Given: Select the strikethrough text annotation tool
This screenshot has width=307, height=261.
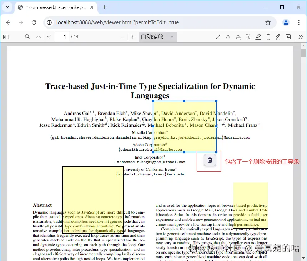Looking at the screenshot, I should [238, 37].
